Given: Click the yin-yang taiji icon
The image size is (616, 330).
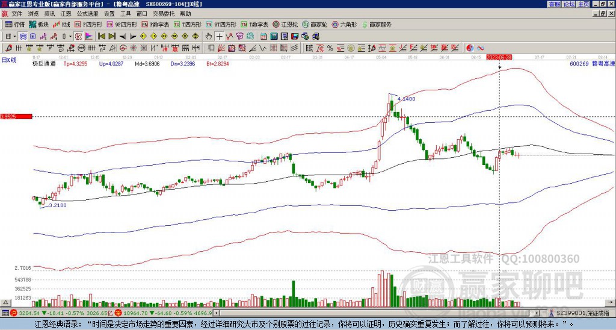Looking at the screenshot, I should pyautogui.click(x=470, y=48).
